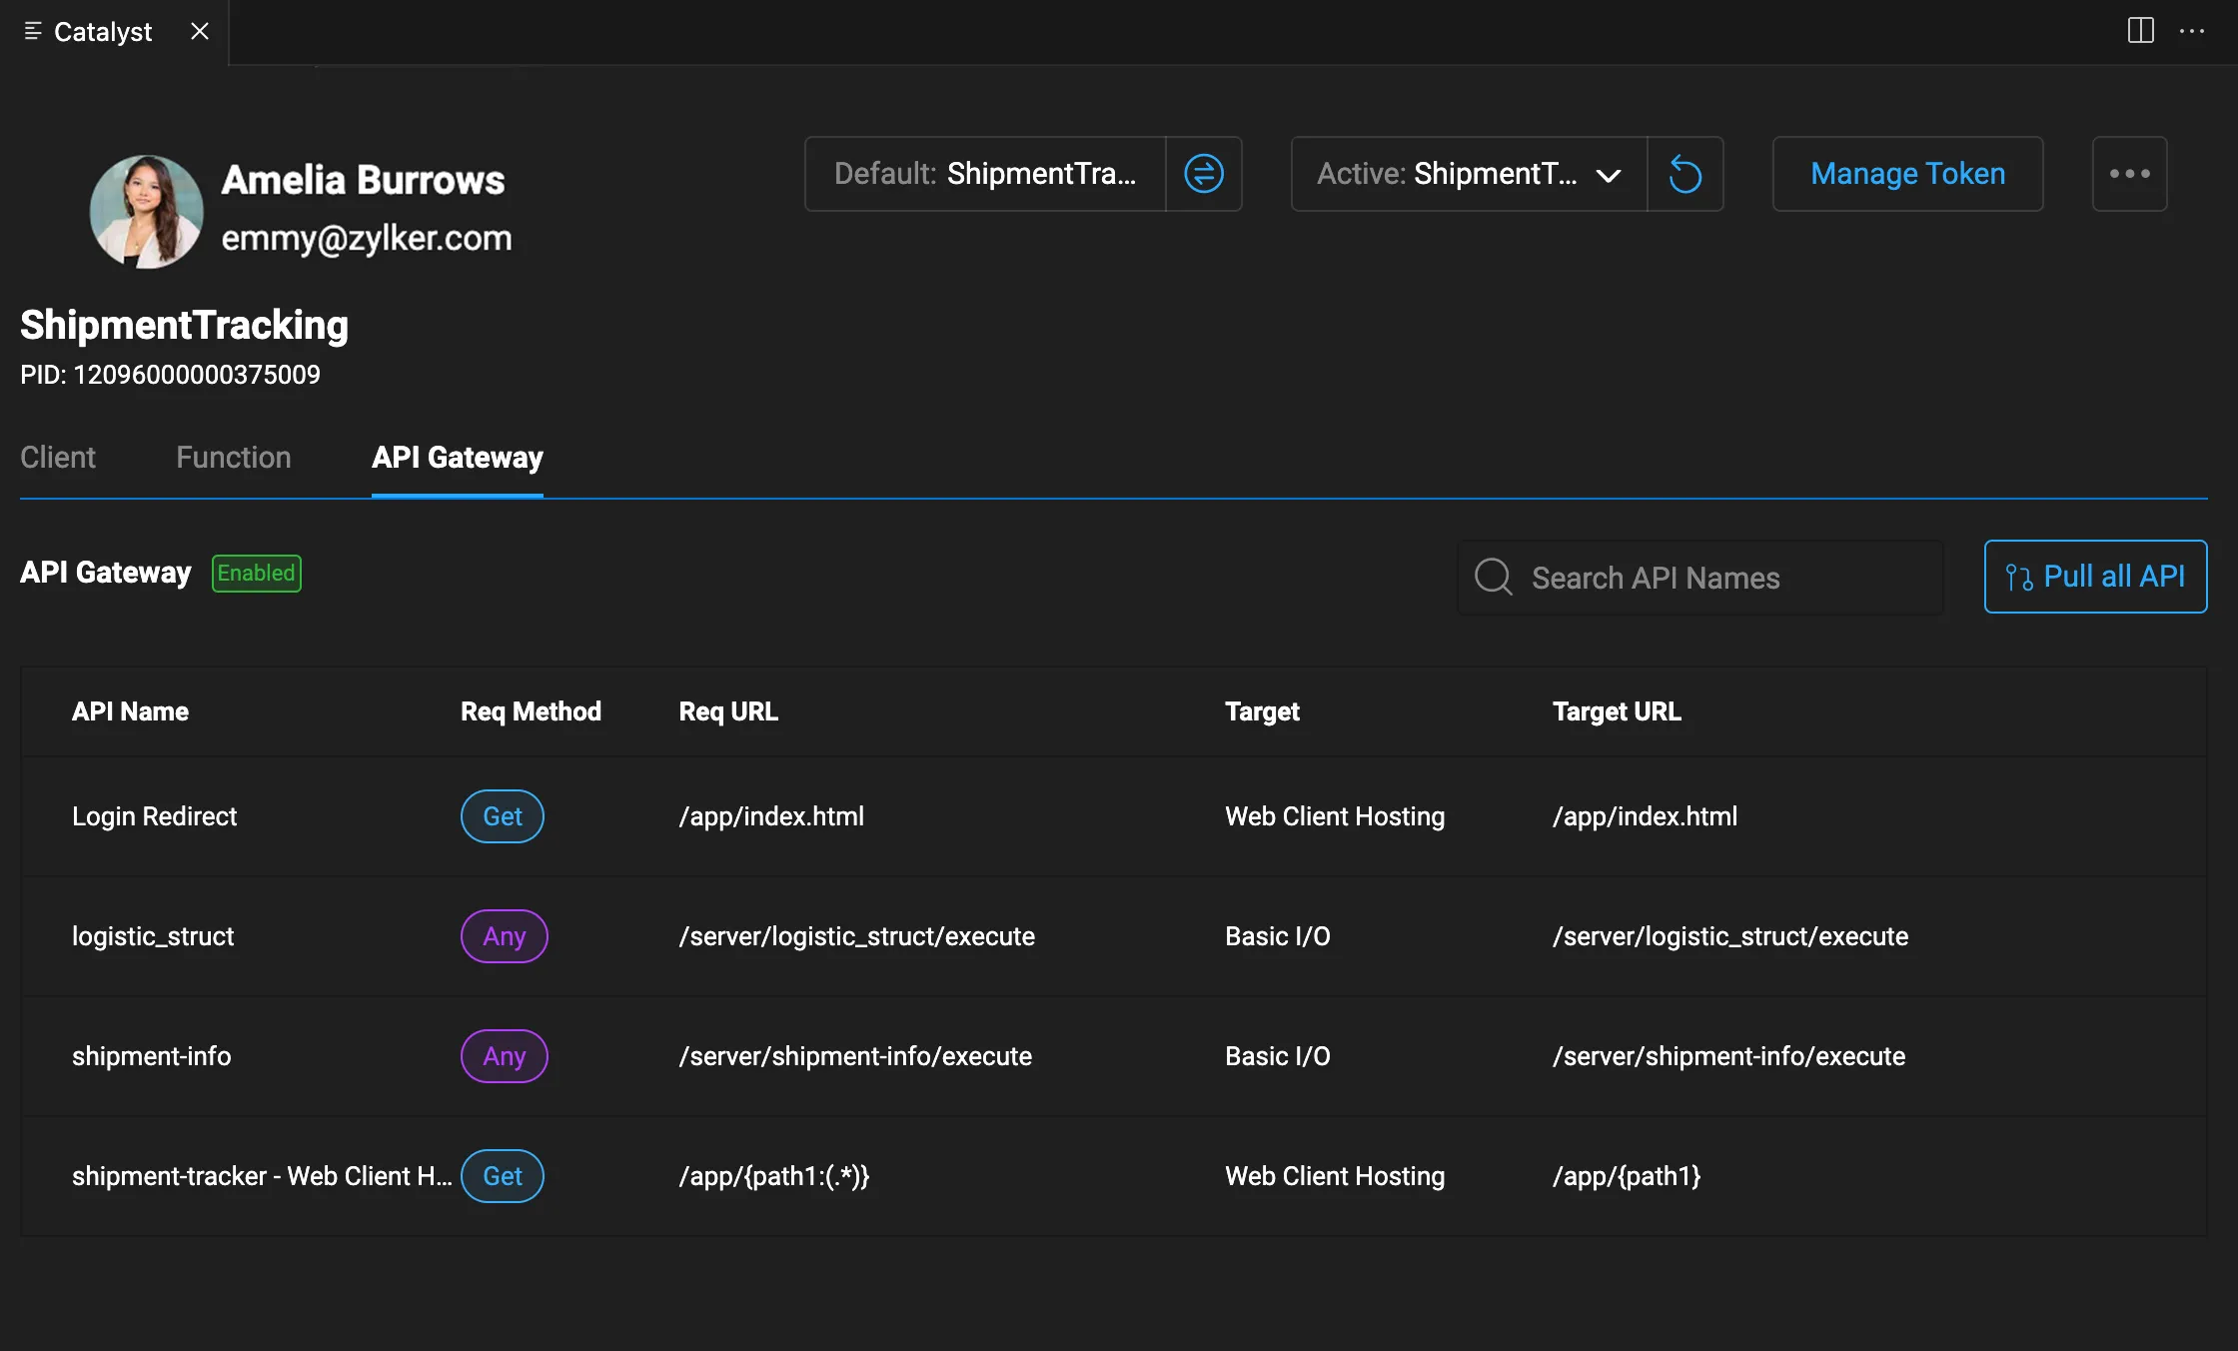The width and height of the screenshot is (2238, 1351).
Task: Click the Target URL column header
Action: click(x=1617, y=711)
